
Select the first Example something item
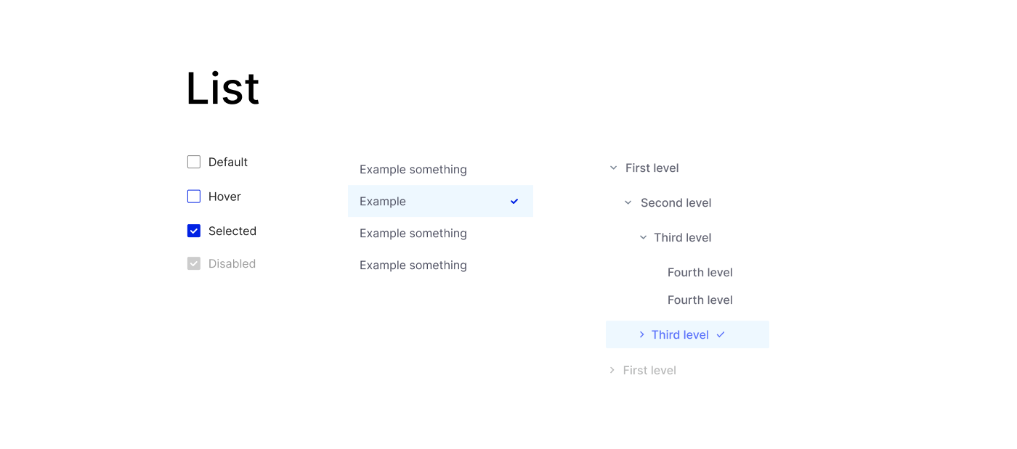click(413, 170)
